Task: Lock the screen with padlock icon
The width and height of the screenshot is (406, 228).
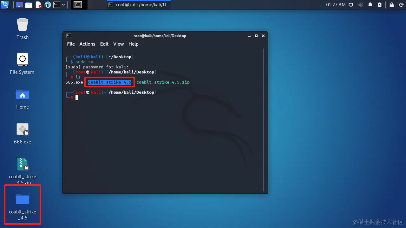Action: (x=392, y=5)
